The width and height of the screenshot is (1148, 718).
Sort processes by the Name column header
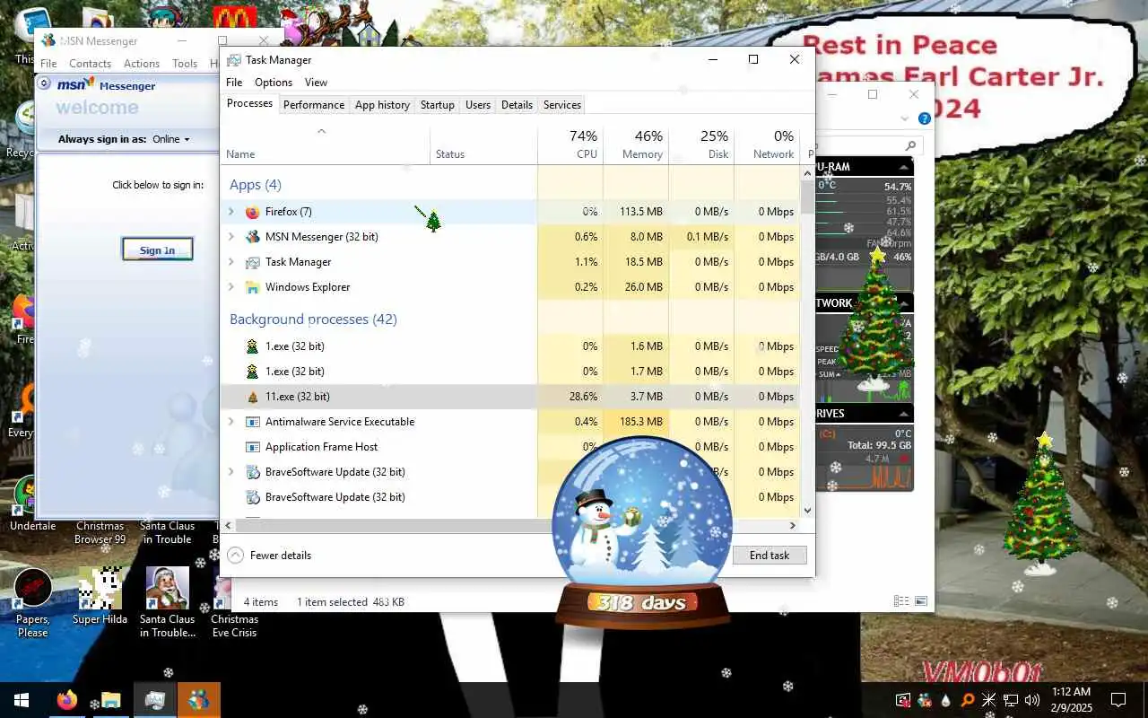(x=325, y=144)
